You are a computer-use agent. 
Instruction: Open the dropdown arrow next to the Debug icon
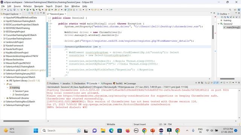[24, 10]
